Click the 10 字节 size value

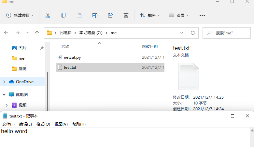point(200,103)
